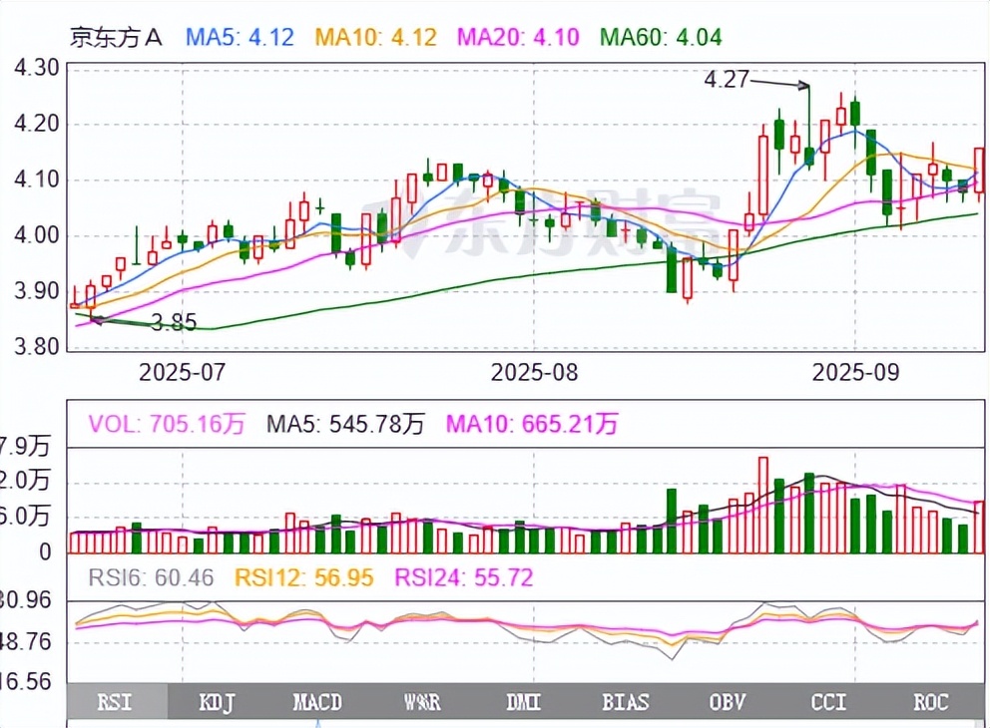This screenshot has width=990, height=728.
Task: Click the MA60: 4.04 legend label
Action: pyautogui.click(x=661, y=37)
